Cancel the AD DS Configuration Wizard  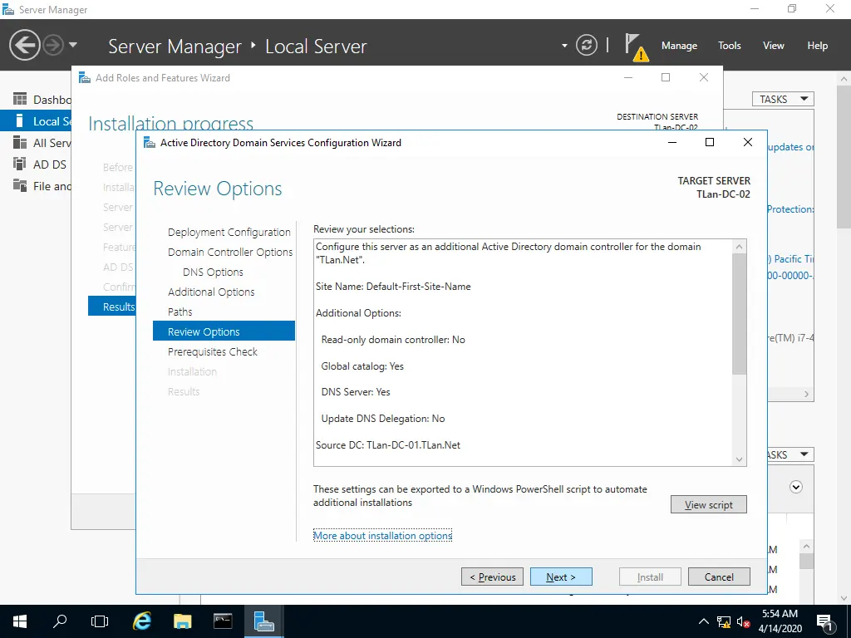[719, 577]
